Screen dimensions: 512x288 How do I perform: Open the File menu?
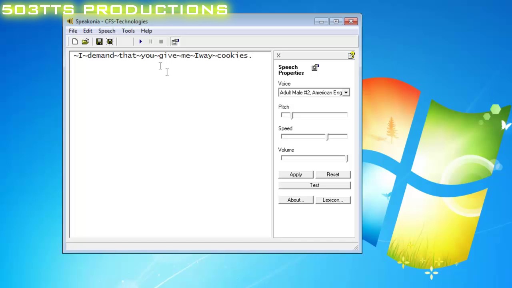tap(73, 31)
